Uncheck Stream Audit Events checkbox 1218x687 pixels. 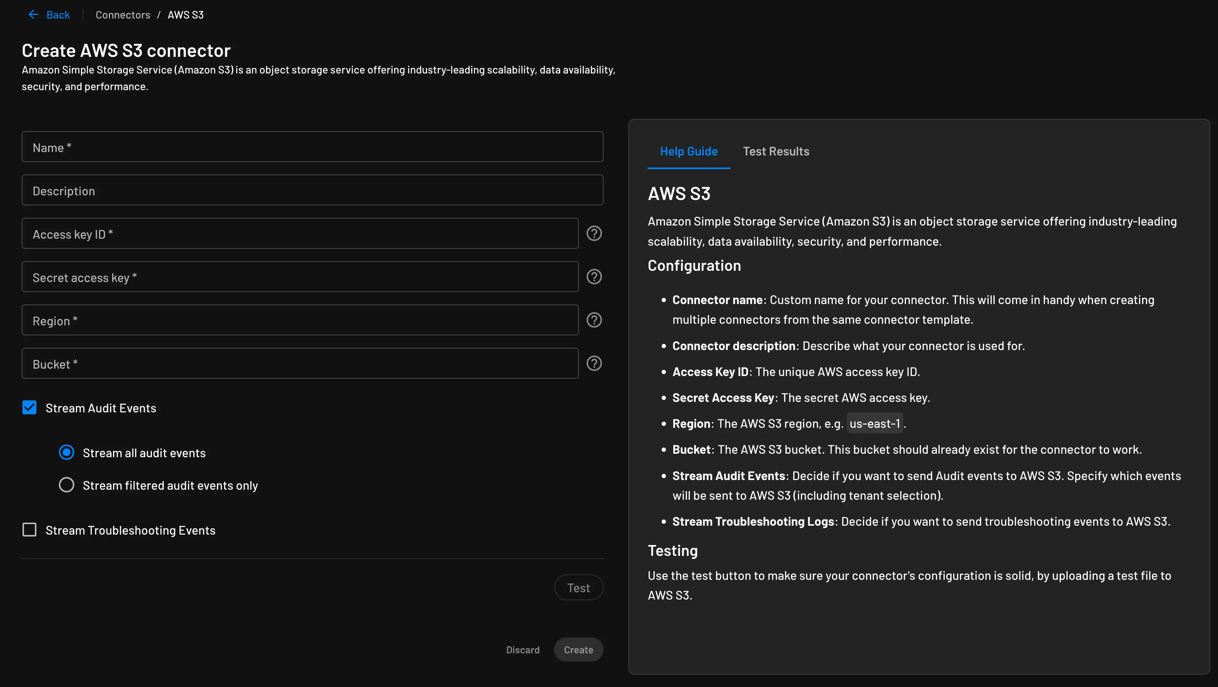point(29,407)
